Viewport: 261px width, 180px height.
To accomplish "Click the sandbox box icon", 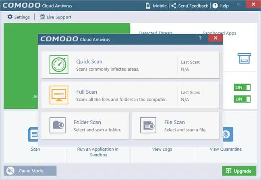I will (x=244, y=58).
